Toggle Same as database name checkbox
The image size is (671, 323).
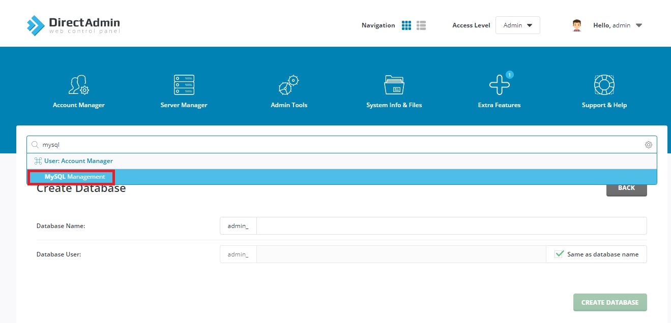click(560, 254)
